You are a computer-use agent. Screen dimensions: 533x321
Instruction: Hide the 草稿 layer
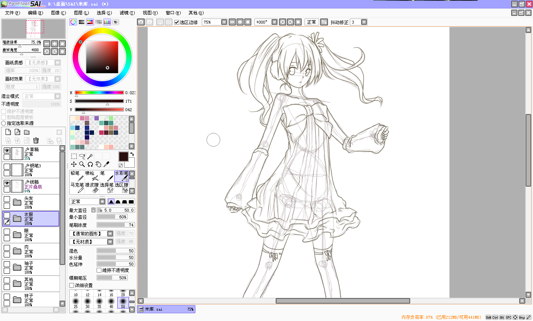click(x=7, y=150)
